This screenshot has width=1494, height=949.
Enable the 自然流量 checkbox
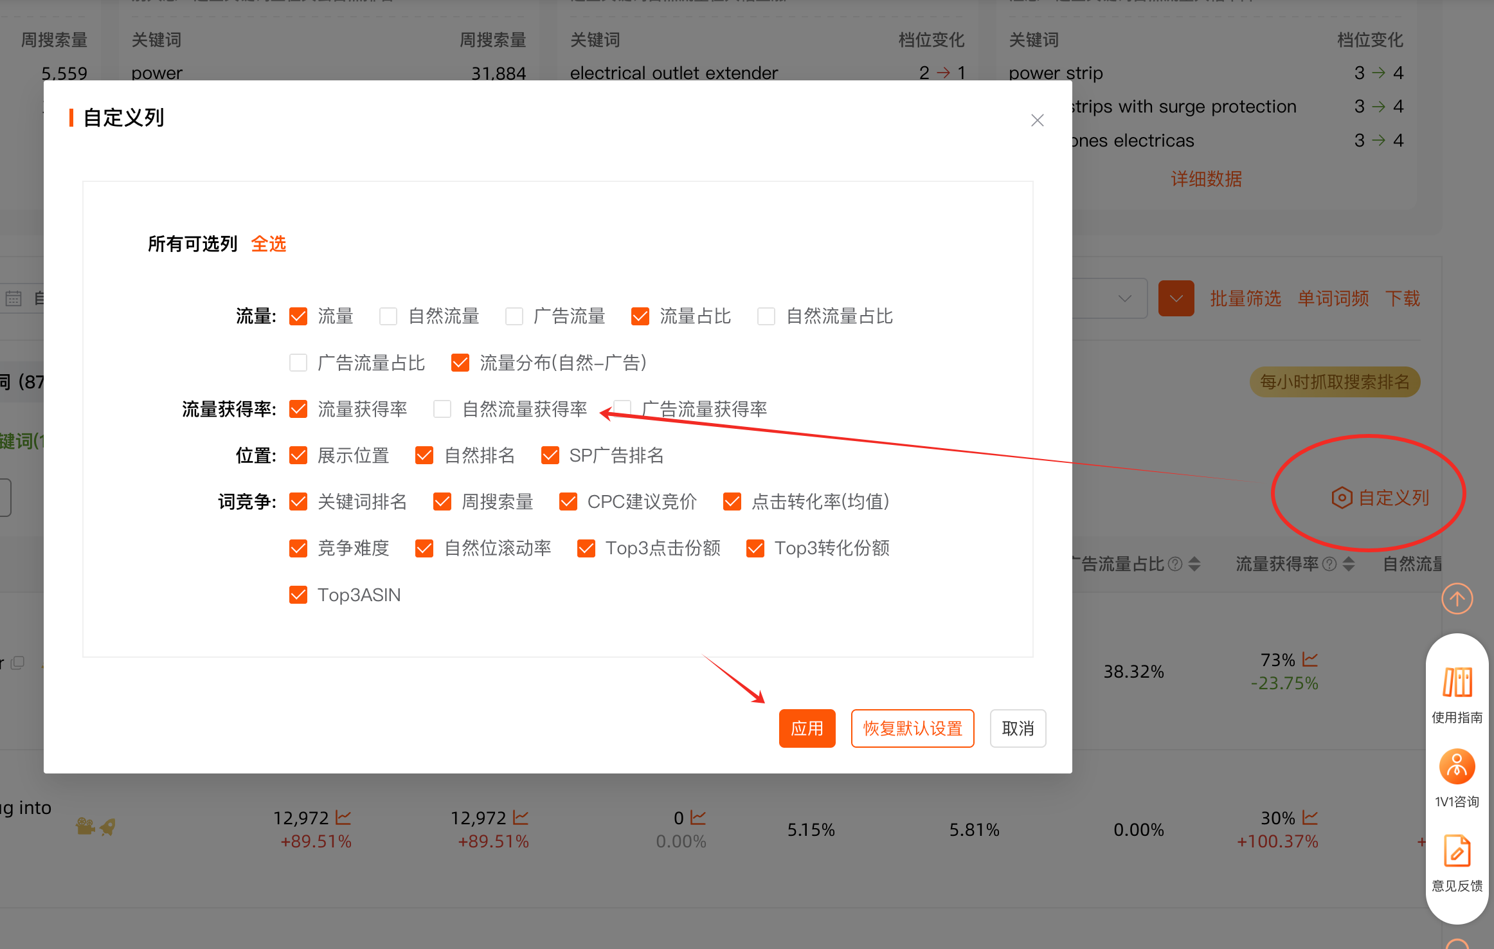click(388, 316)
